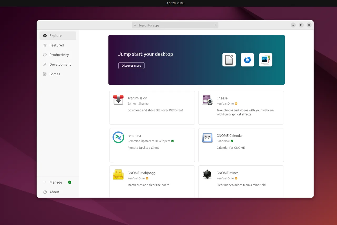The image size is (337, 225).
Task: Open the Transmission app title
Action: pos(137,98)
